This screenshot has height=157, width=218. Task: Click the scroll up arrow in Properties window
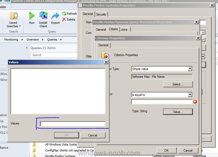[203, 33]
